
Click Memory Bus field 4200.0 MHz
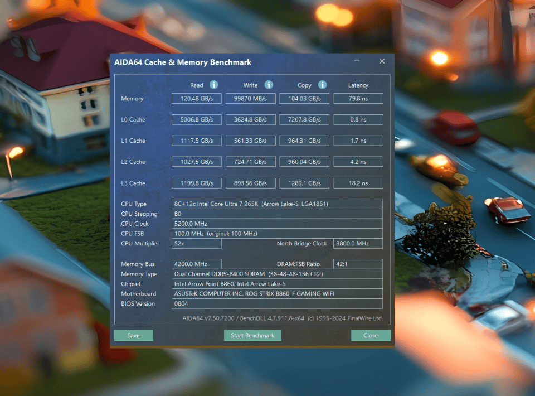pos(197,264)
